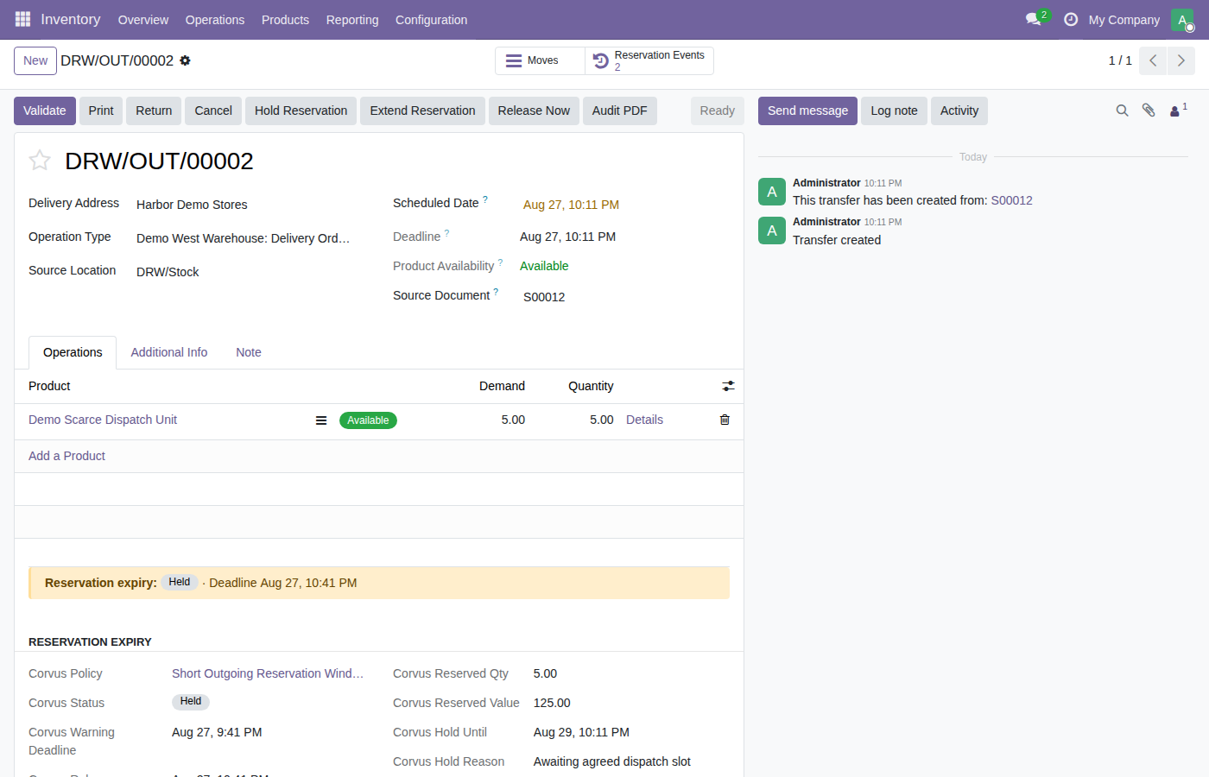Click Send message in chatter
Screen dimensions: 1209x777
pos(807,111)
